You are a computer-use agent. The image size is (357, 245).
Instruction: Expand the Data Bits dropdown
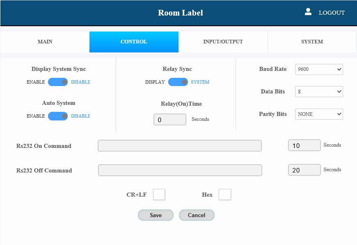tap(319, 92)
